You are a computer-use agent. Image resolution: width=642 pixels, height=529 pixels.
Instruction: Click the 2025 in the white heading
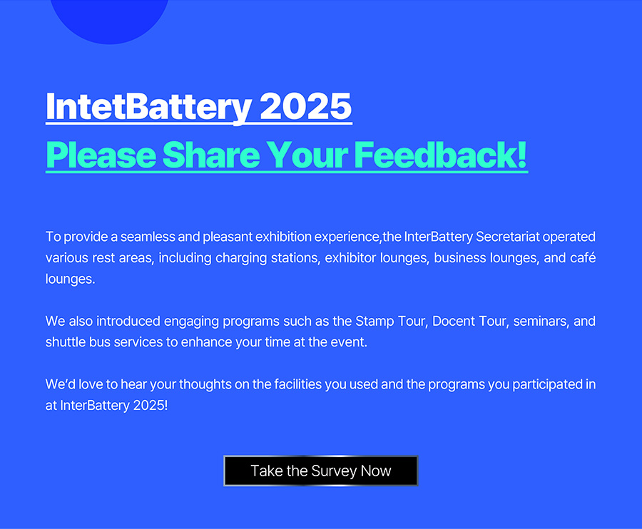coord(306,106)
